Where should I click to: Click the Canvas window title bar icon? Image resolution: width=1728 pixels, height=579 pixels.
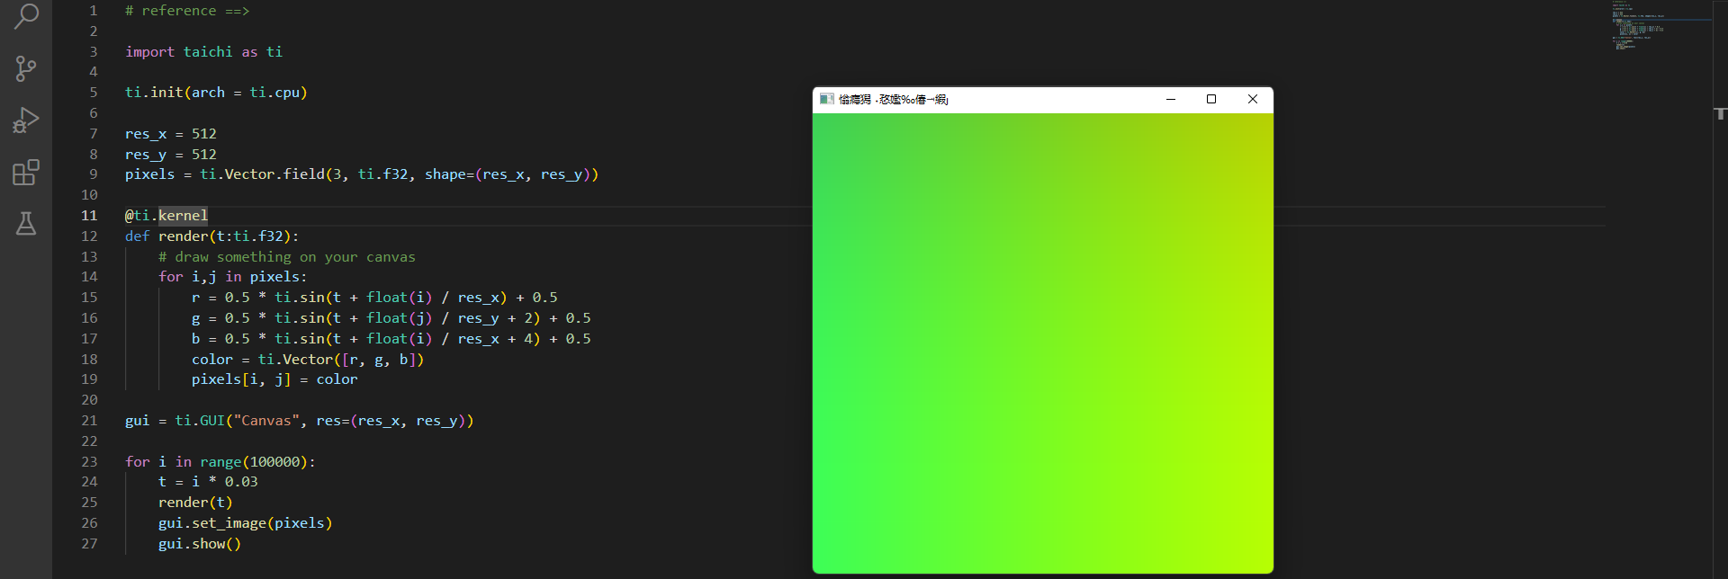coord(826,99)
